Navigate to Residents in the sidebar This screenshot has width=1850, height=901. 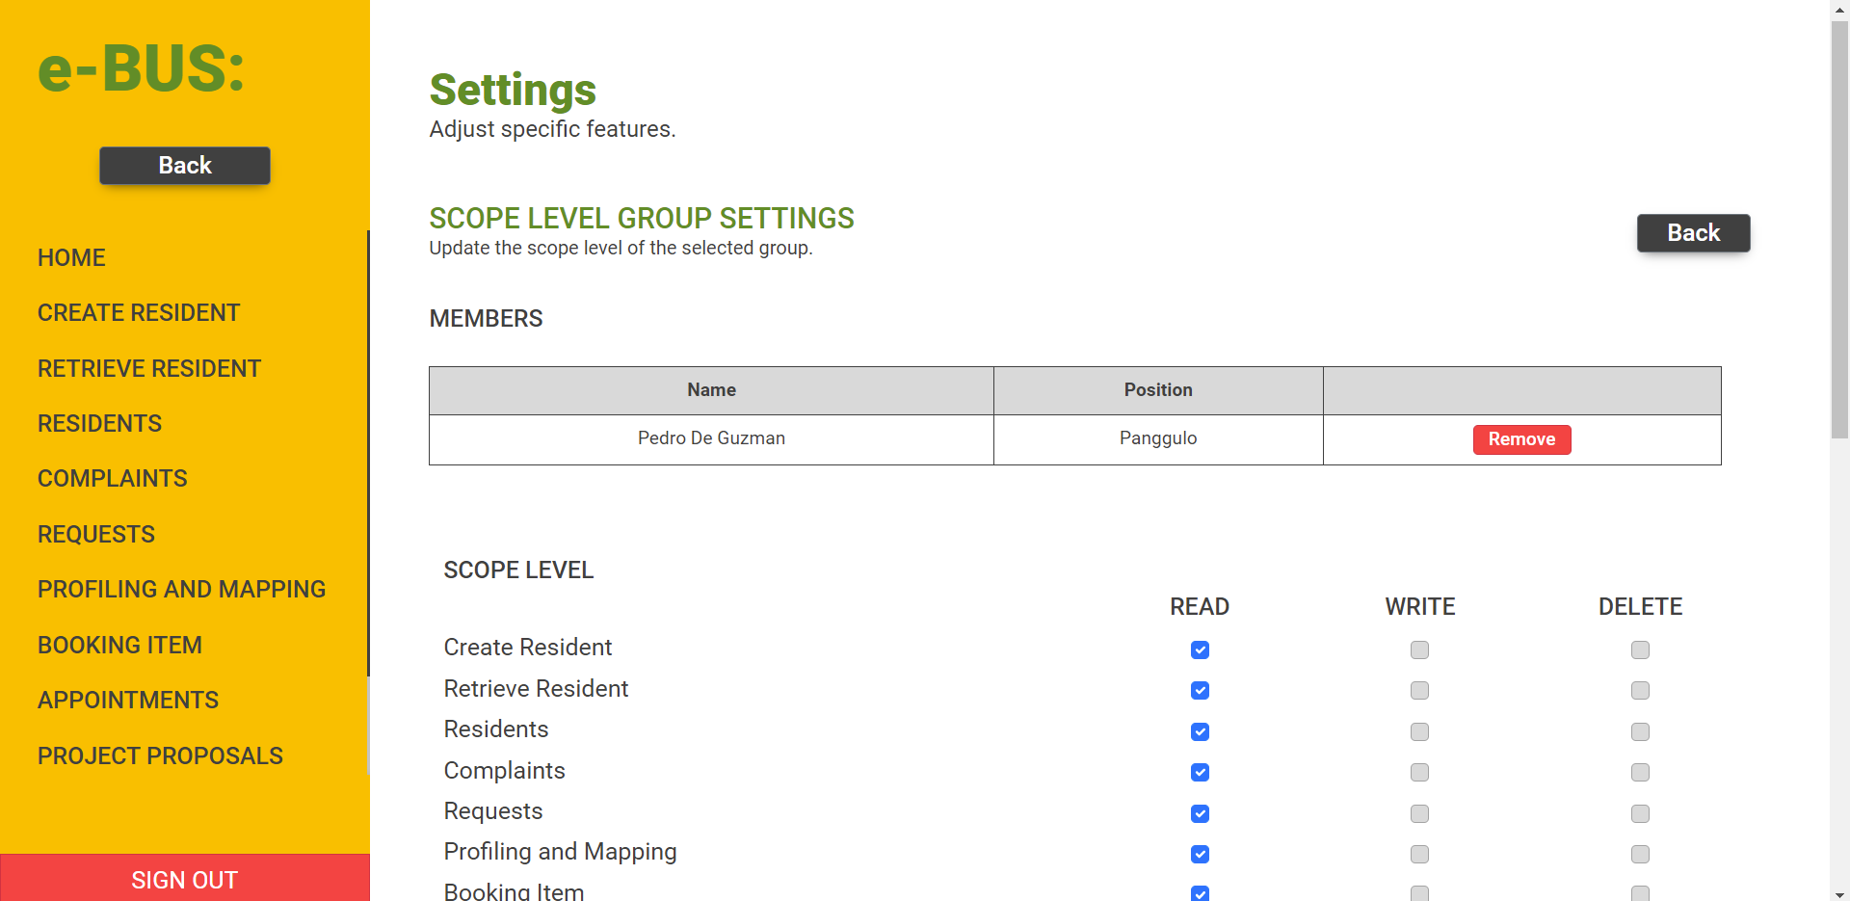point(99,423)
